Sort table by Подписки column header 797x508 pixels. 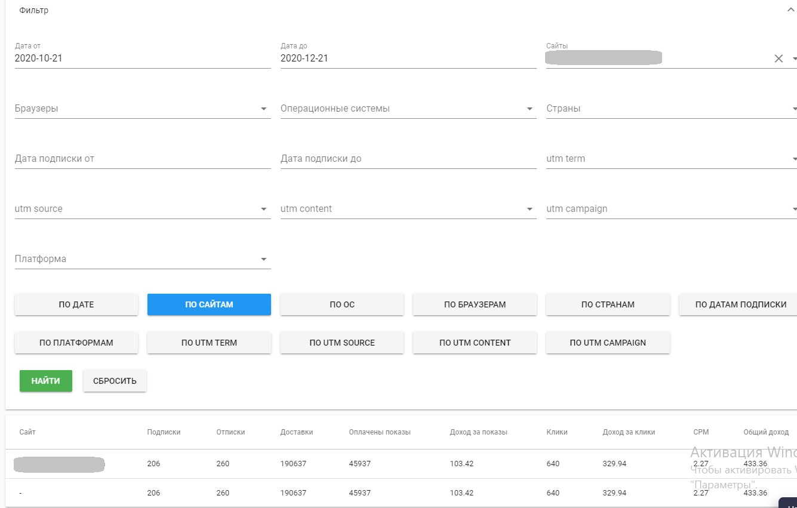[x=164, y=432]
